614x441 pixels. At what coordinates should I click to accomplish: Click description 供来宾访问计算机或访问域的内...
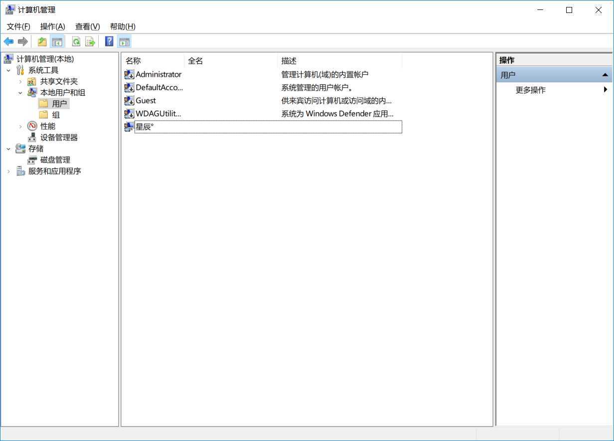[x=336, y=101]
